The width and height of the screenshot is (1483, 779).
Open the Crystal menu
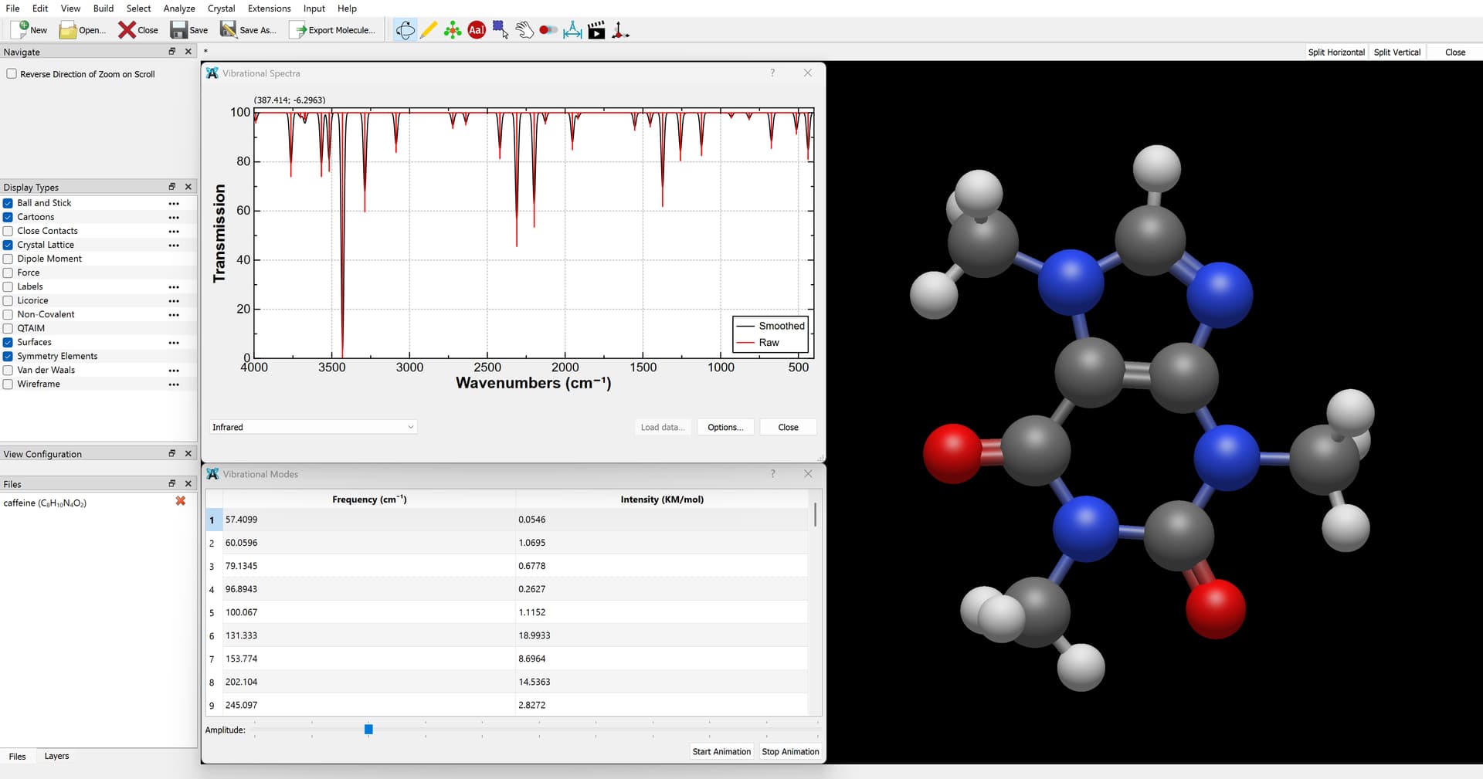coord(221,8)
